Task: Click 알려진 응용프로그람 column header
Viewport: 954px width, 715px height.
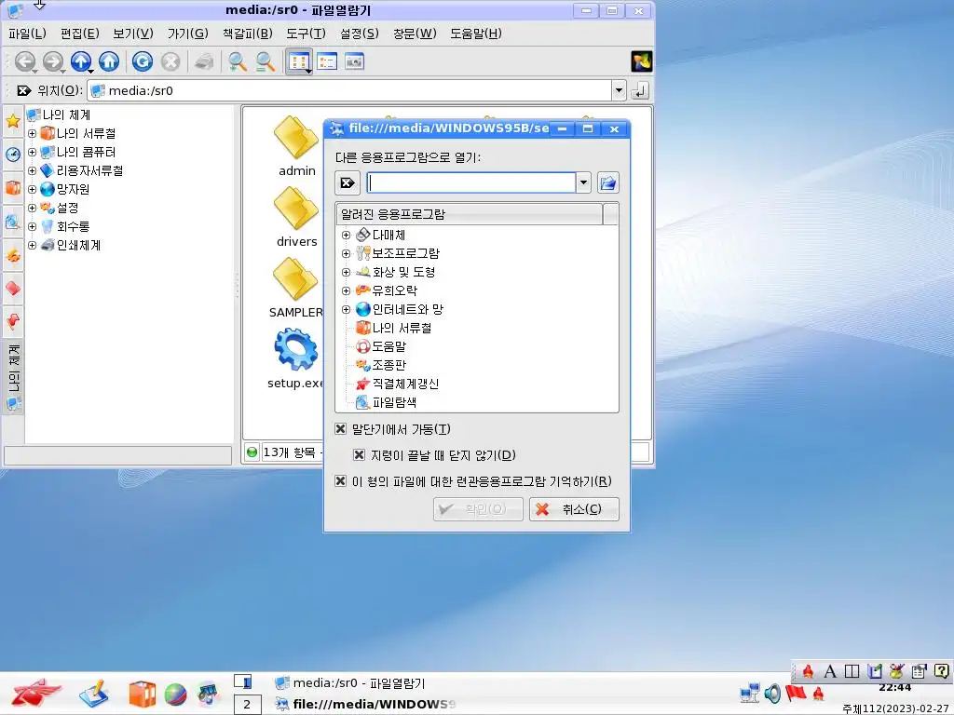Action: pos(470,214)
